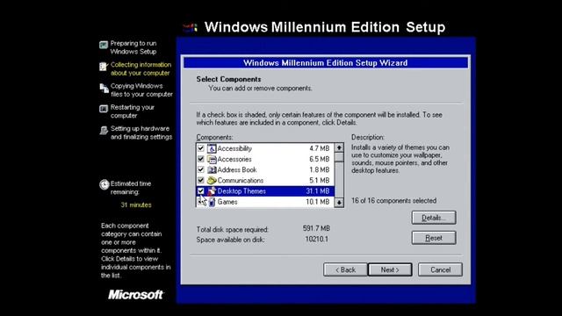Toggle the Communications checkbox
The width and height of the screenshot is (562, 316).
201,180
